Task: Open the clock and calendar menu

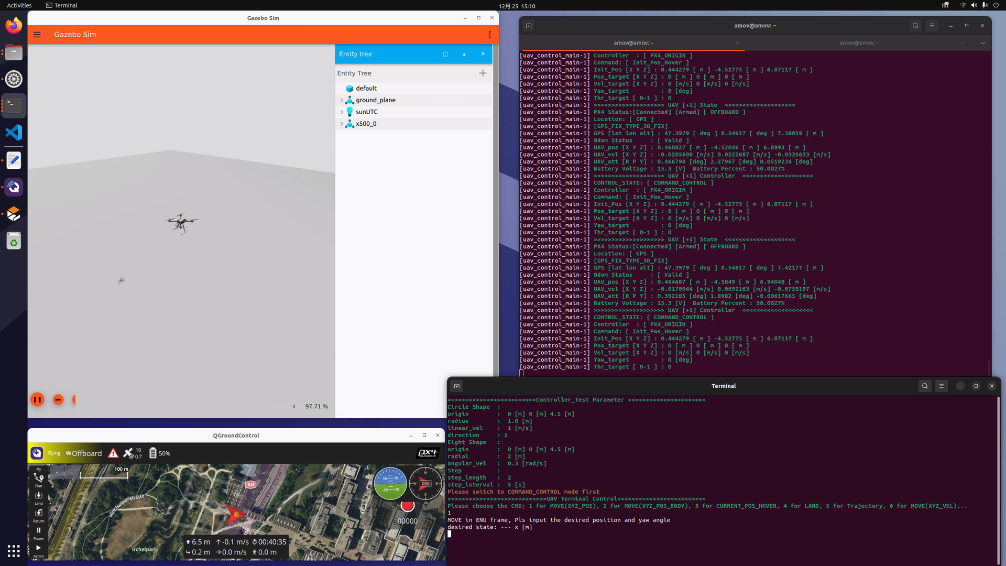Action: [x=517, y=6]
